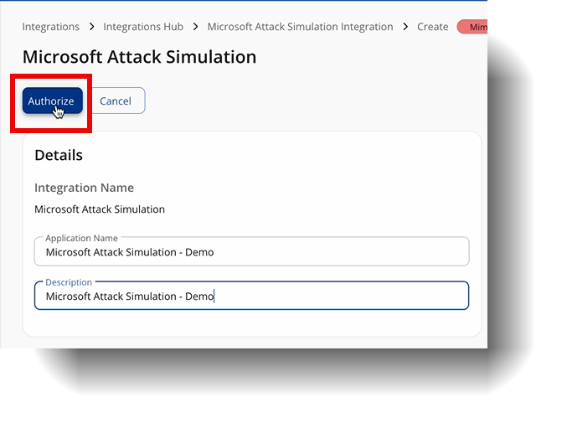The image size is (567, 428).
Task: Click the Microsoft Attack Simulation integration name value
Action: [100, 209]
